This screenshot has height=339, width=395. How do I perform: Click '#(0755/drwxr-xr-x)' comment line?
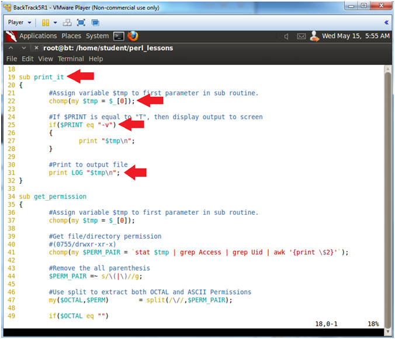click(x=82, y=244)
